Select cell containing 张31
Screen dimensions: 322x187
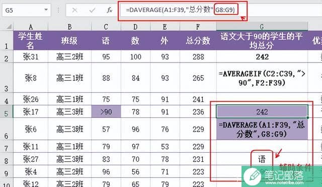pos(31,56)
